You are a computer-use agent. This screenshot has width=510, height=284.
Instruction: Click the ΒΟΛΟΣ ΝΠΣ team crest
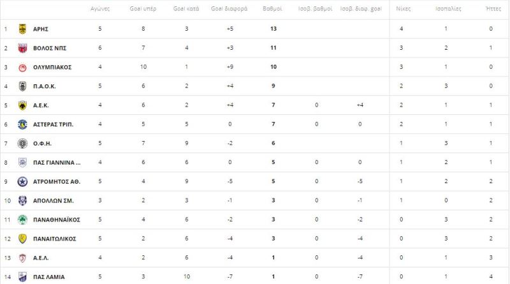tap(22, 49)
